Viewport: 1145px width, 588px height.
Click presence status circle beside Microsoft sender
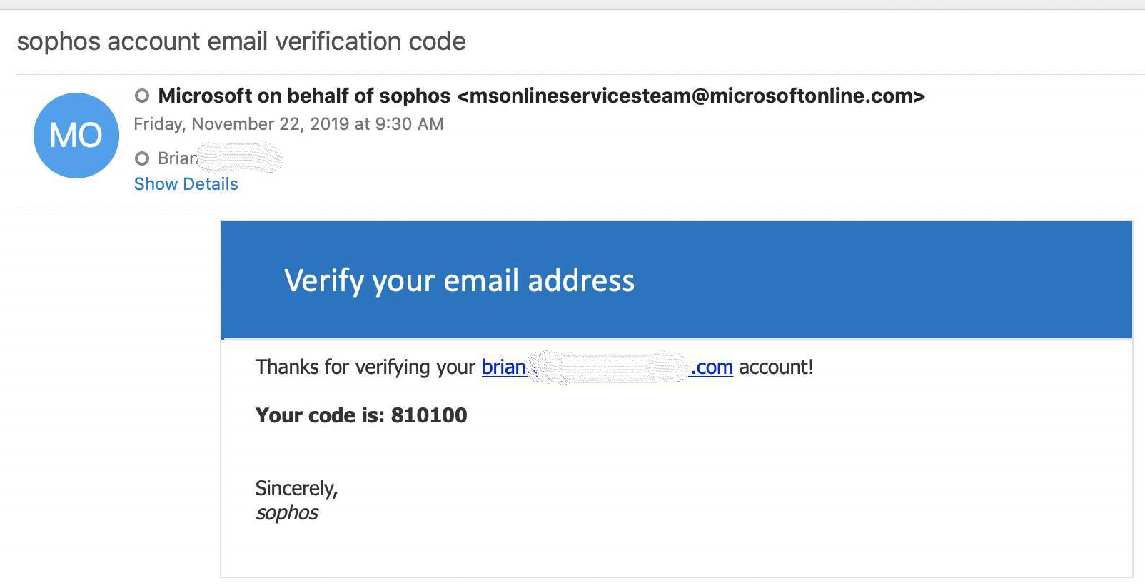142,96
